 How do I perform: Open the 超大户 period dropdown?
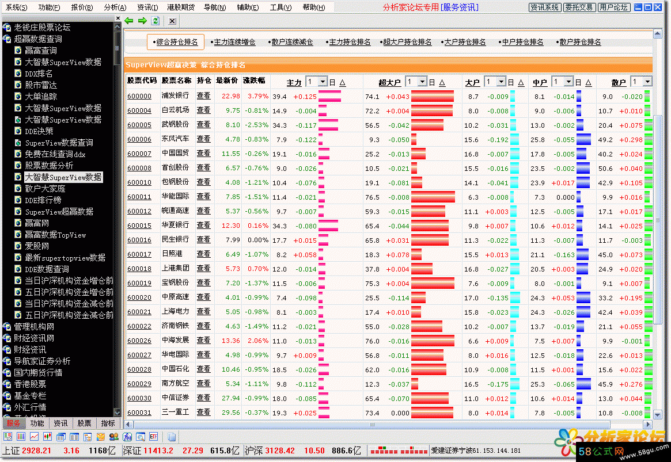pos(422,82)
